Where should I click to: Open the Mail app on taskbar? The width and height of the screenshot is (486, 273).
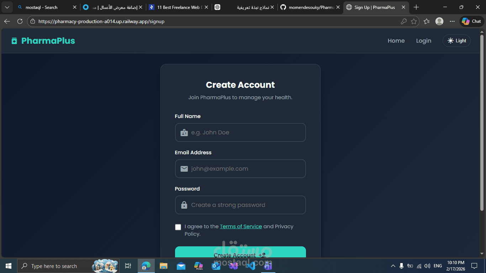pos(181,266)
